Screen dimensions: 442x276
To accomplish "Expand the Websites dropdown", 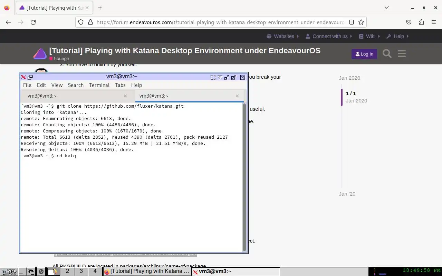I will [x=283, y=36].
